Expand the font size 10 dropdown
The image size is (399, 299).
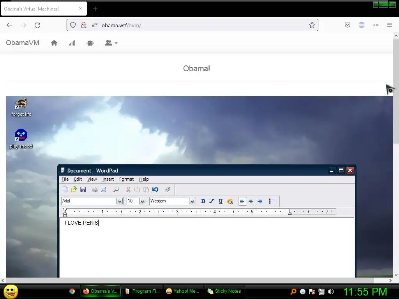[142, 201]
